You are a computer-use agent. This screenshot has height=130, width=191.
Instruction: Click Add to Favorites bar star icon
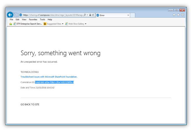pyautogui.click(x=10, y=24)
